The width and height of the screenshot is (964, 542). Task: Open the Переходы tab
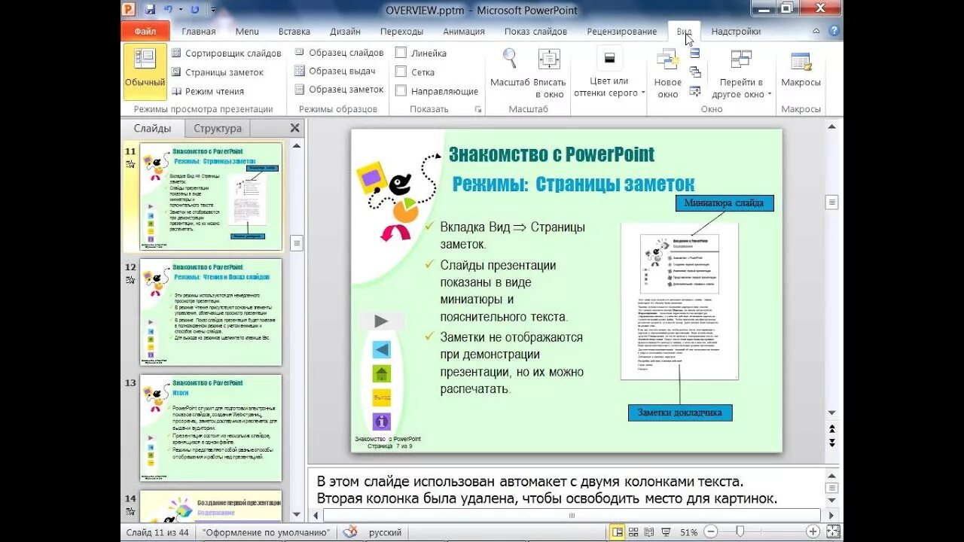point(401,32)
